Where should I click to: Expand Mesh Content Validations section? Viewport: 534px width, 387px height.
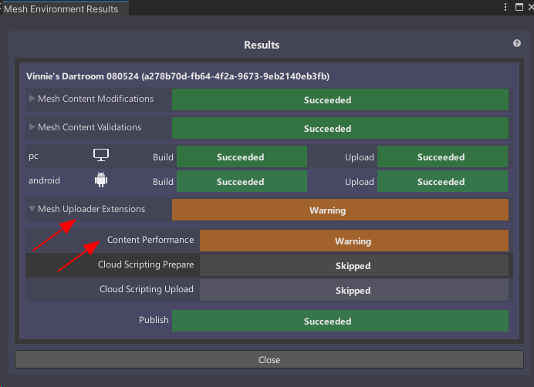tap(32, 127)
